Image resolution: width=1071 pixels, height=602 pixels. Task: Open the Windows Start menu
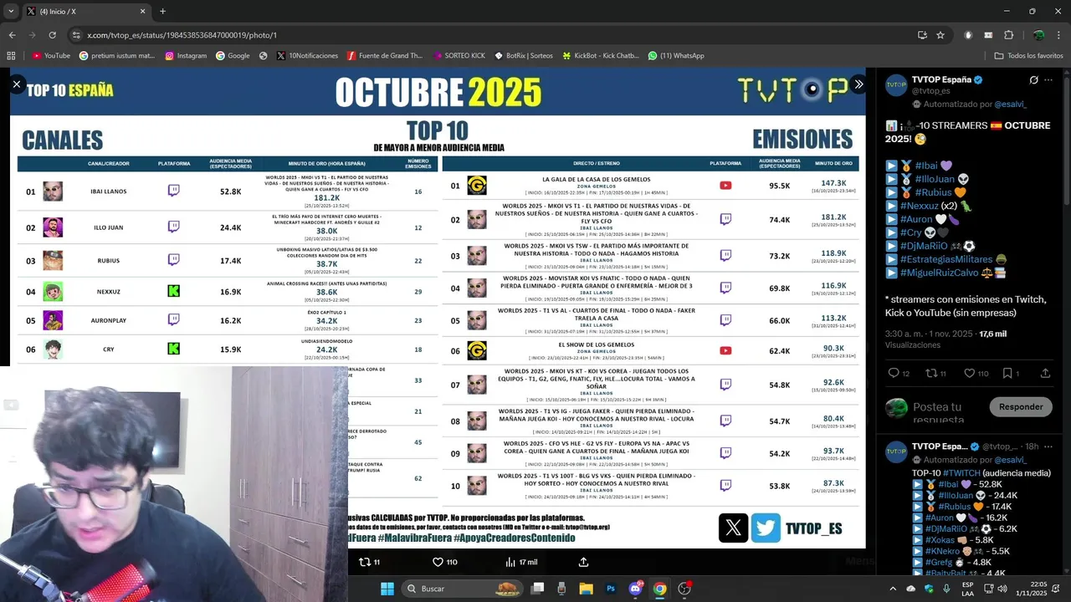point(387,589)
